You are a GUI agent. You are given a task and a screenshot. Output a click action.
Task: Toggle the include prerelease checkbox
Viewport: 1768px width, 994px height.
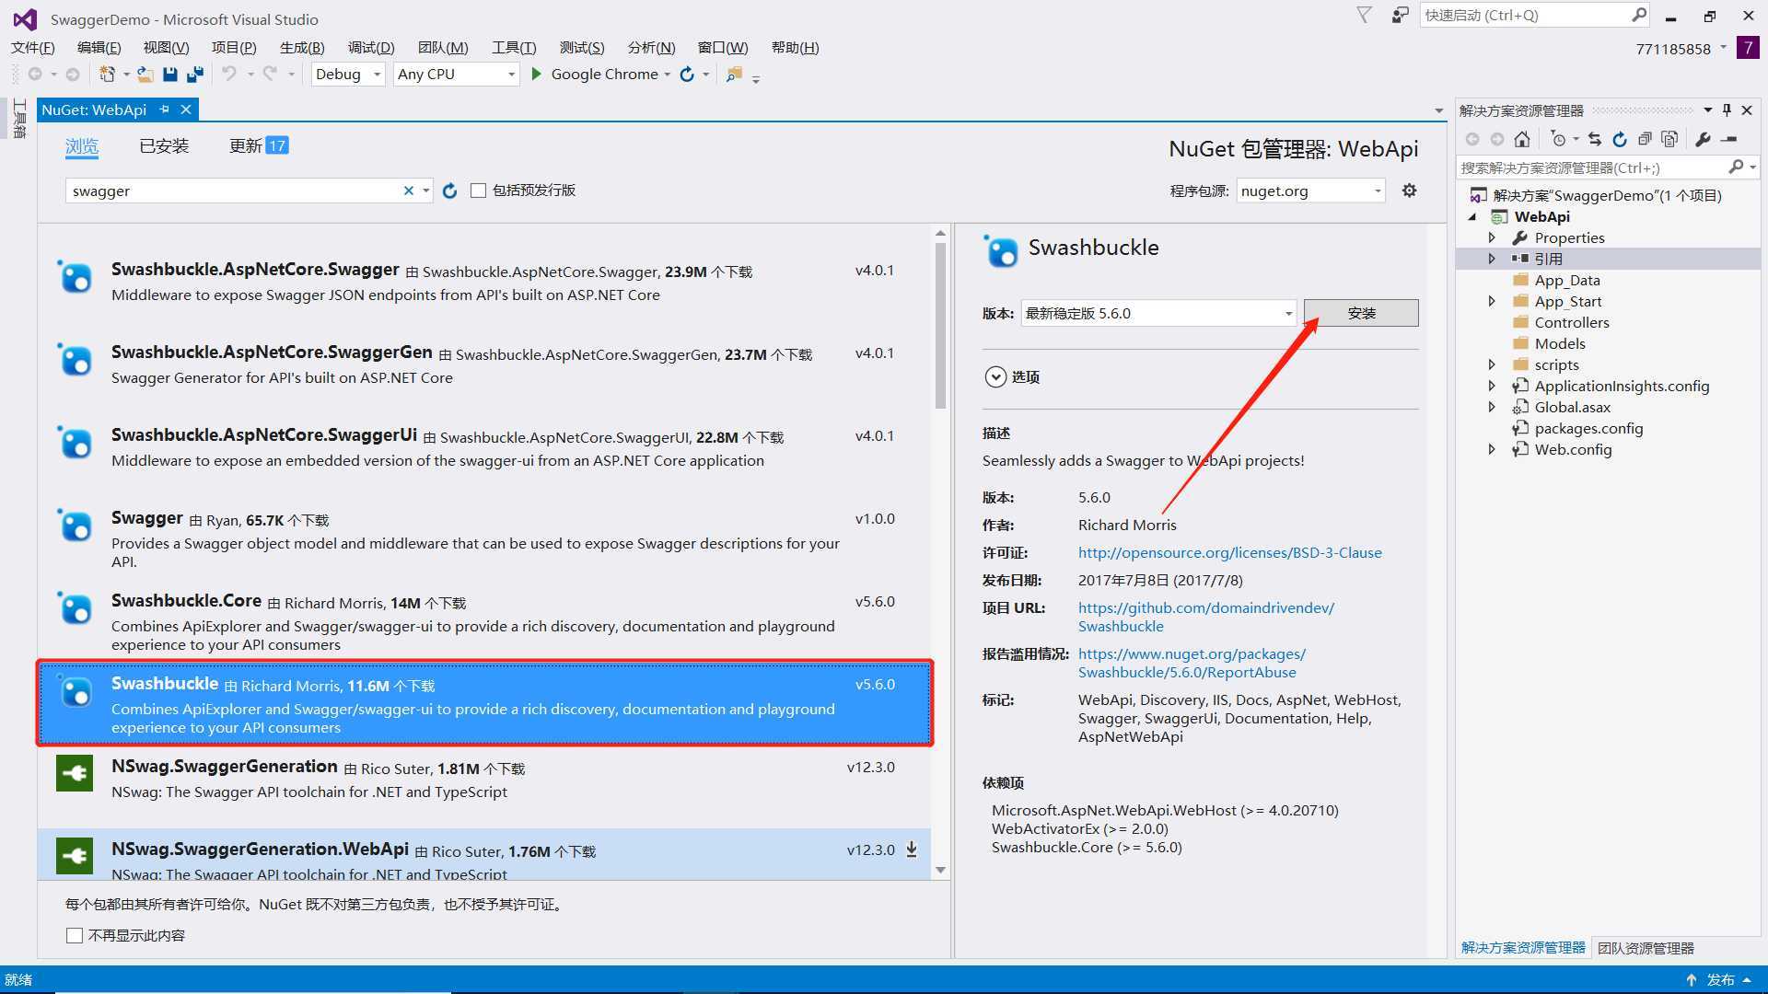pos(478,191)
